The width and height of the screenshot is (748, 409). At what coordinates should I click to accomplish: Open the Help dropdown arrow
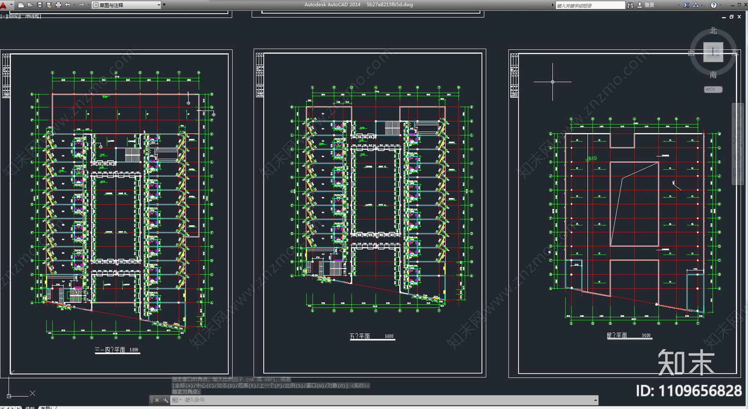pos(720,5)
